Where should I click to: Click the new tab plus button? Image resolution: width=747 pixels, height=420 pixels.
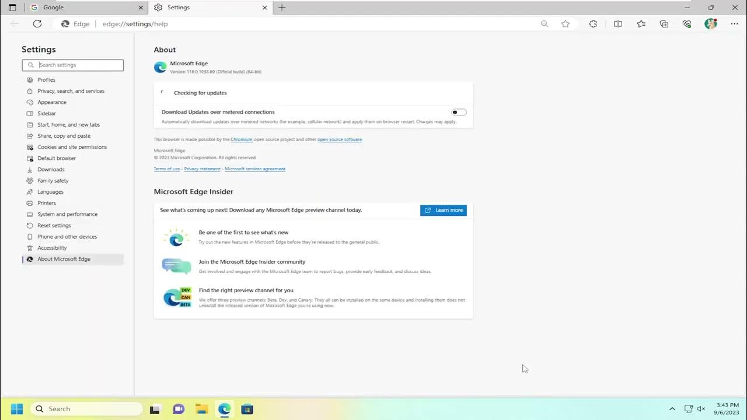282,8
